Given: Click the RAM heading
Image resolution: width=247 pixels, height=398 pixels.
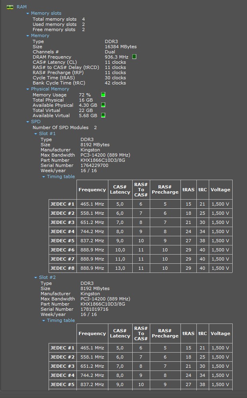Looking at the screenshot, I should [x=22, y=7].
